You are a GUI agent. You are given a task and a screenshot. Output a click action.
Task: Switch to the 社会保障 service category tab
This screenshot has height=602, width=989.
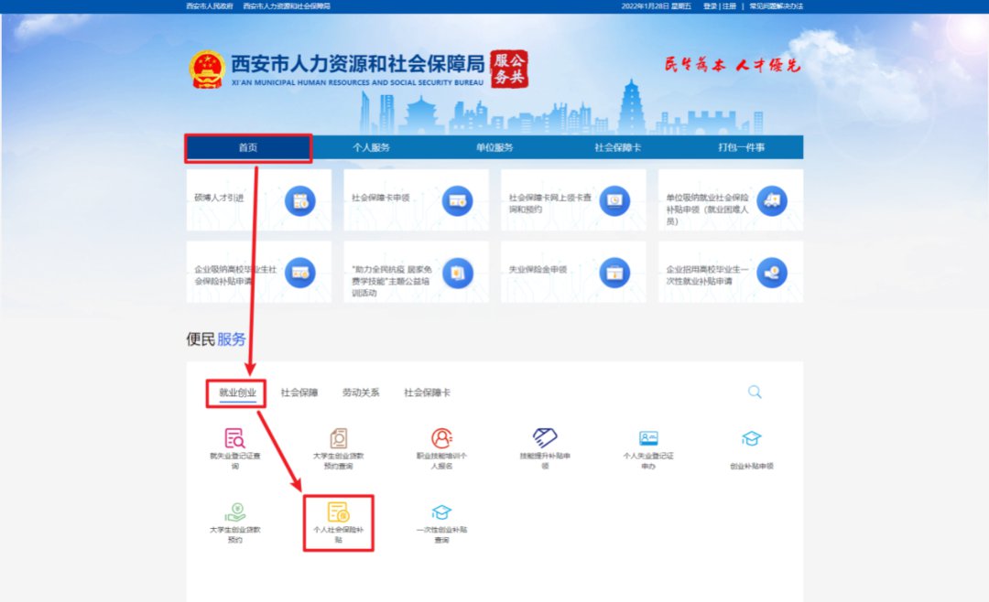pos(299,392)
